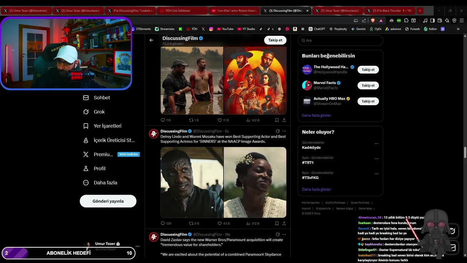Open DiscussingFilm avatar on Delroy Lindo post

[x=154, y=134]
